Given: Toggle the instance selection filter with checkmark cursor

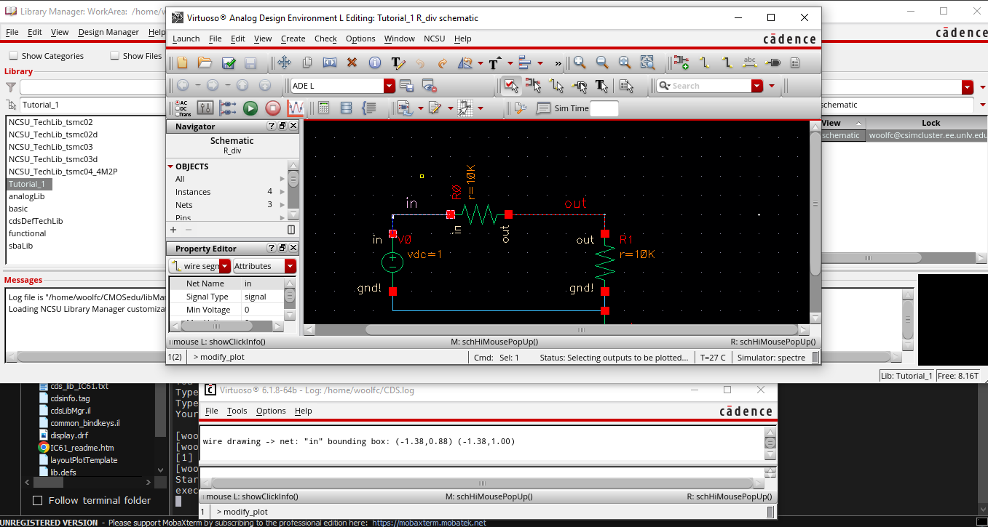Looking at the screenshot, I should click(511, 86).
